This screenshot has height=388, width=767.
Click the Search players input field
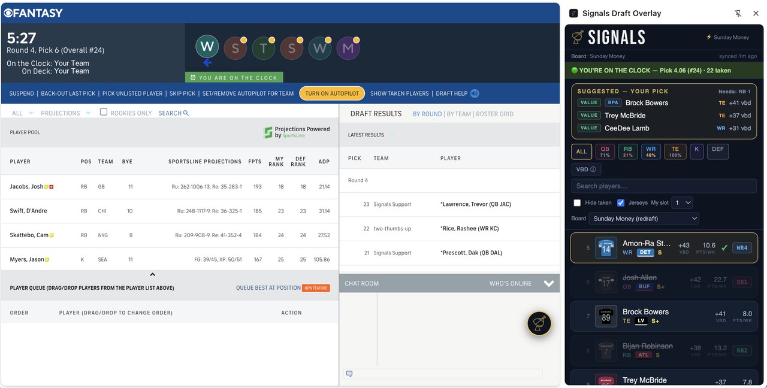[x=664, y=186]
